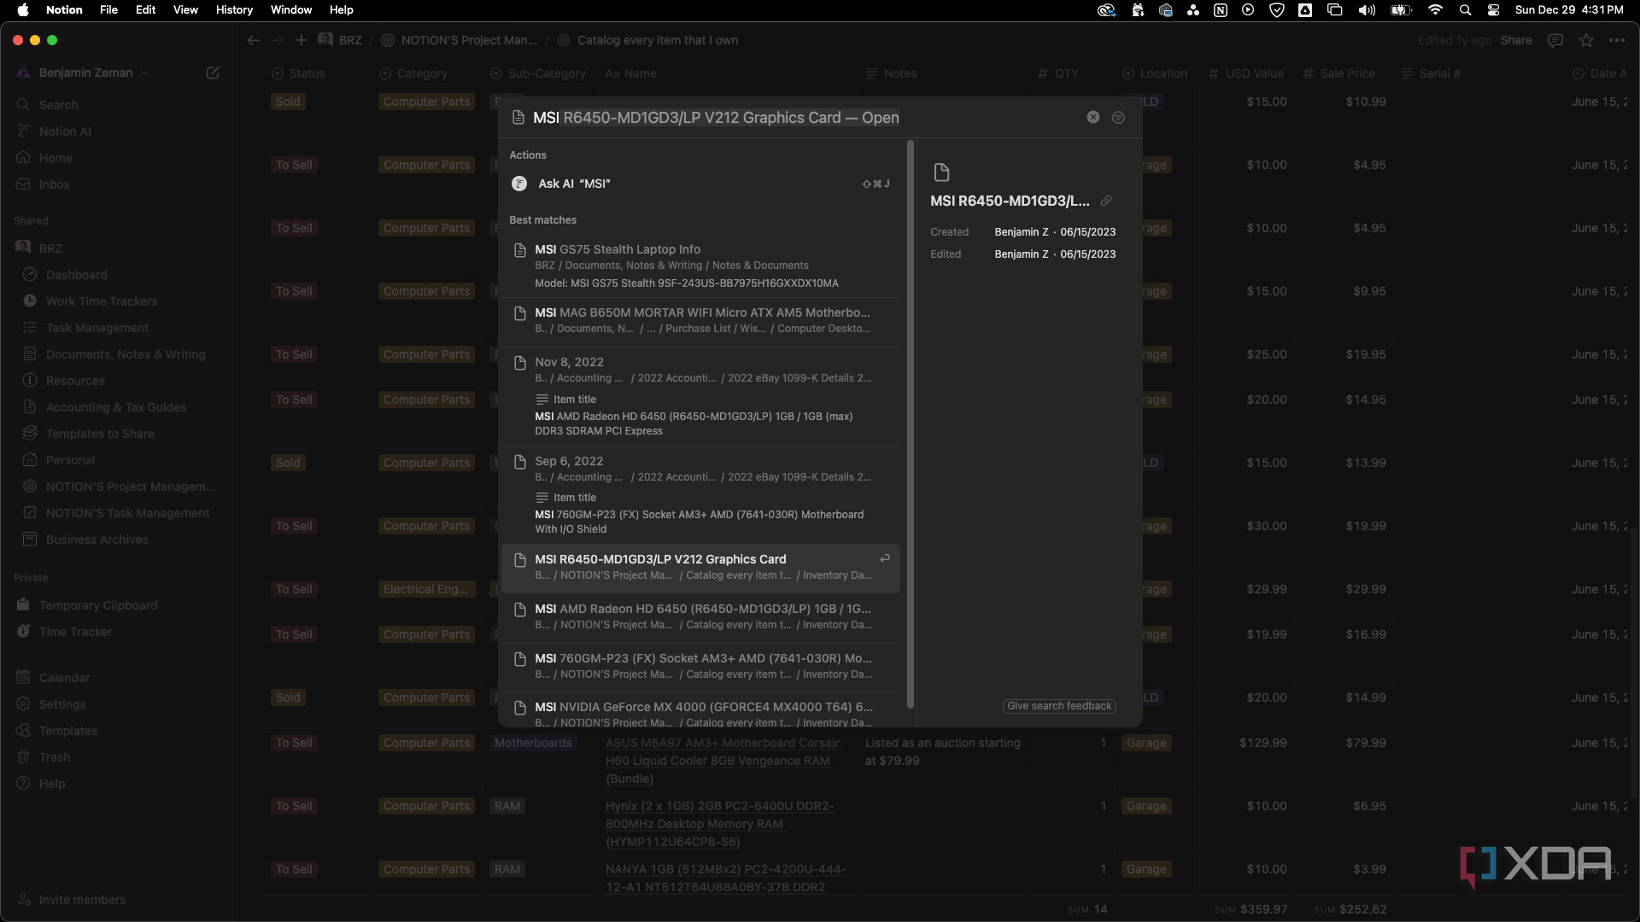Image resolution: width=1640 pixels, height=922 pixels.
Task: Click the Share button
Action: pos(1516,40)
